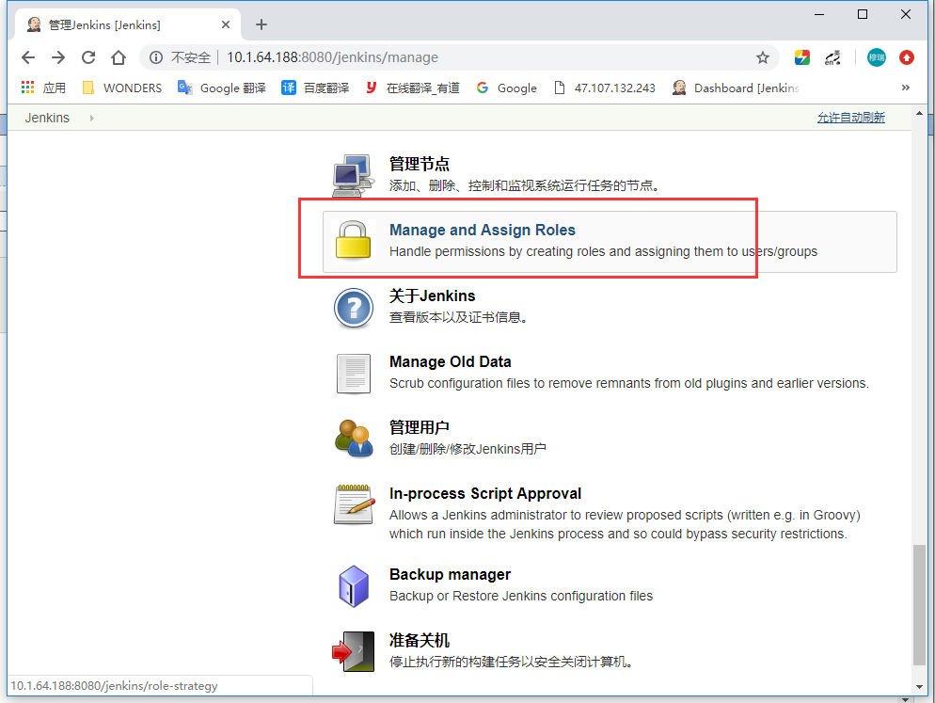Bookmark this page with the star icon
This screenshot has height=703, width=935.
[x=762, y=57]
